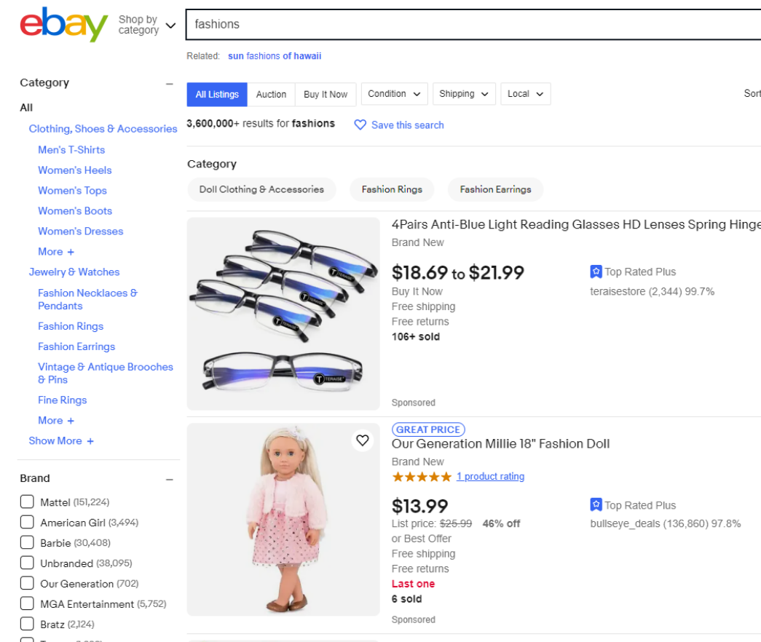The width and height of the screenshot is (761, 642).
Task: Open the Condition dropdown
Action: point(394,94)
